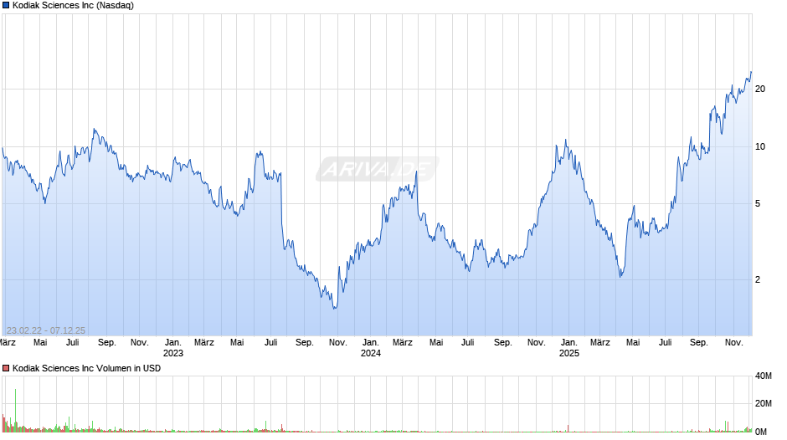Image resolution: width=787 pixels, height=440 pixels.
Task: Click the price axis label 5
Action: [758, 204]
